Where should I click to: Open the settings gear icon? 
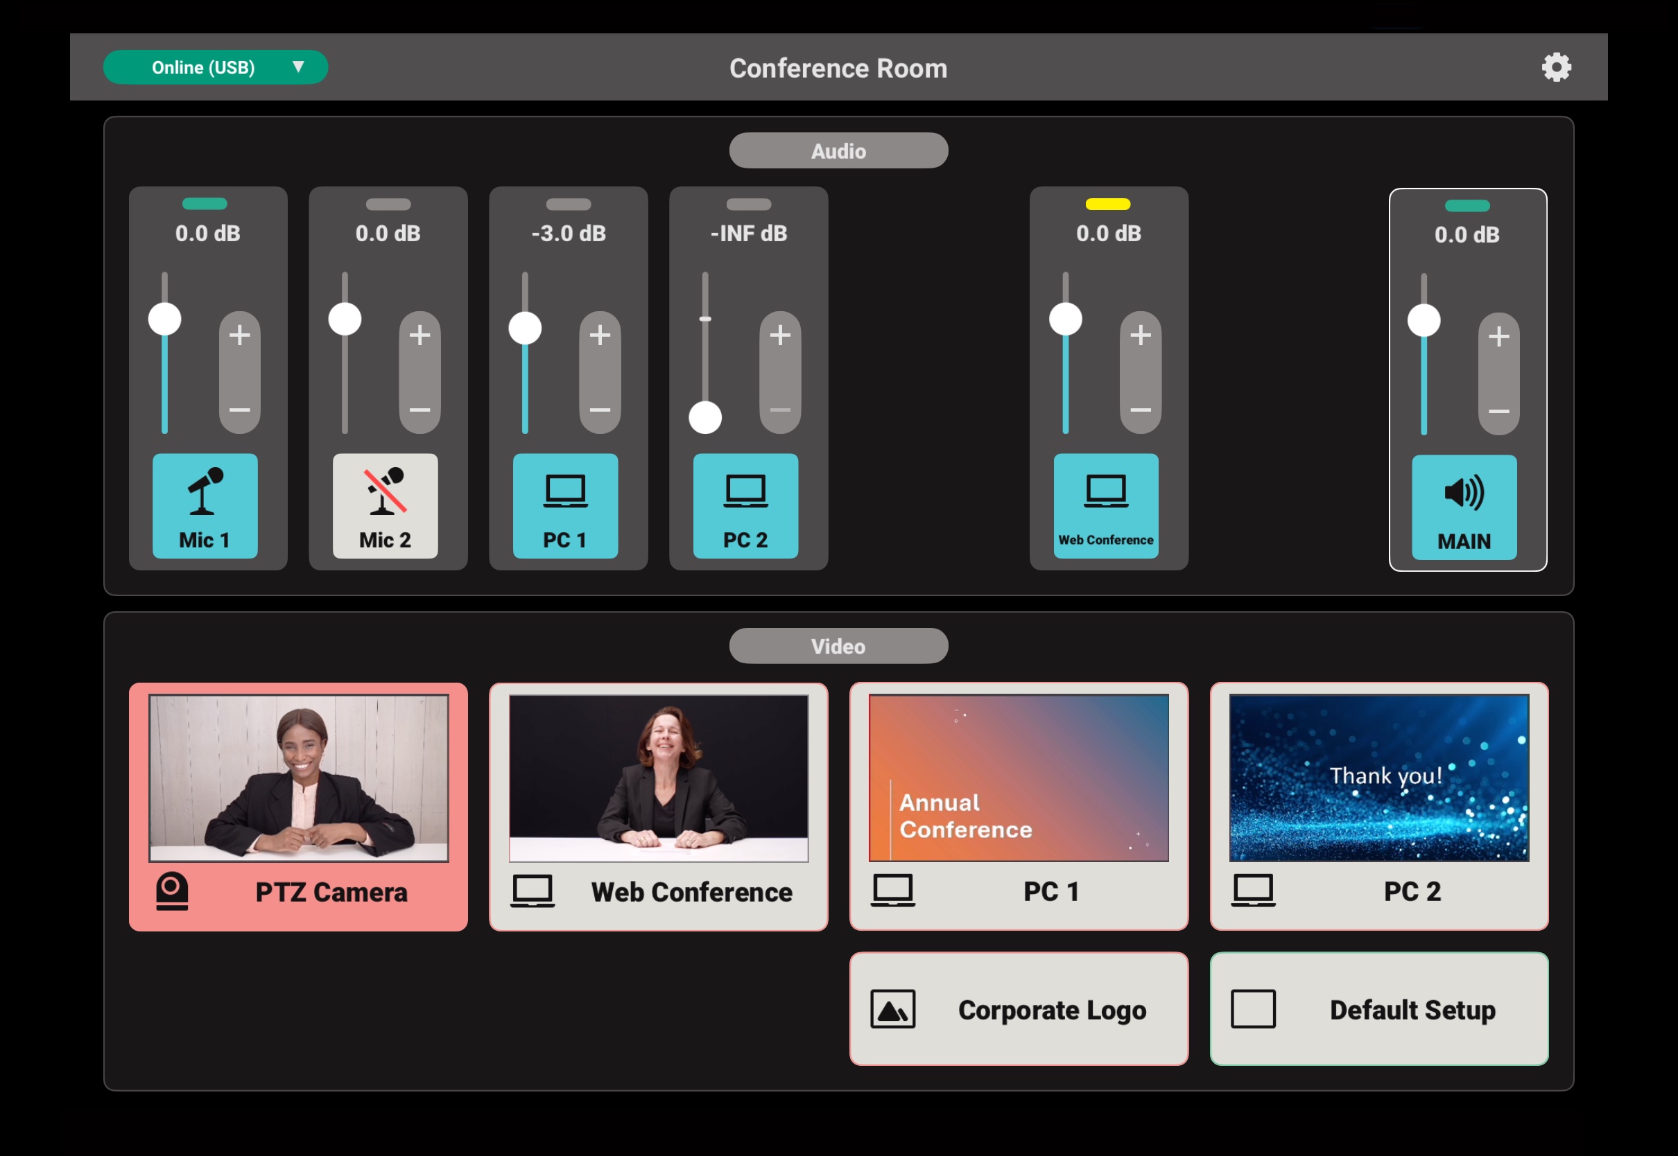point(1557,67)
